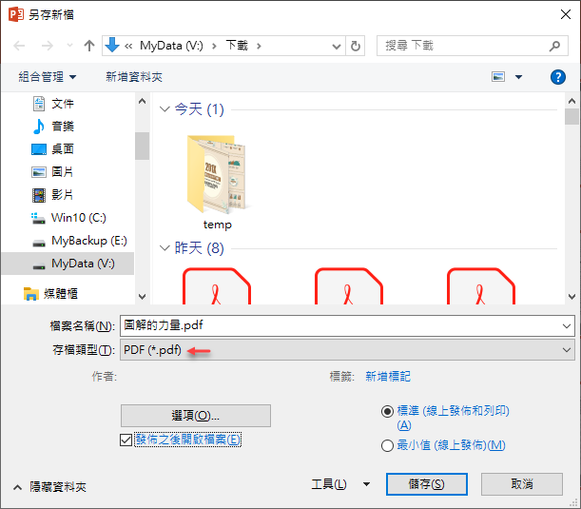This screenshot has height=509, width=581.
Task: Open the view options dropdown arrow
Action: [519, 77]
